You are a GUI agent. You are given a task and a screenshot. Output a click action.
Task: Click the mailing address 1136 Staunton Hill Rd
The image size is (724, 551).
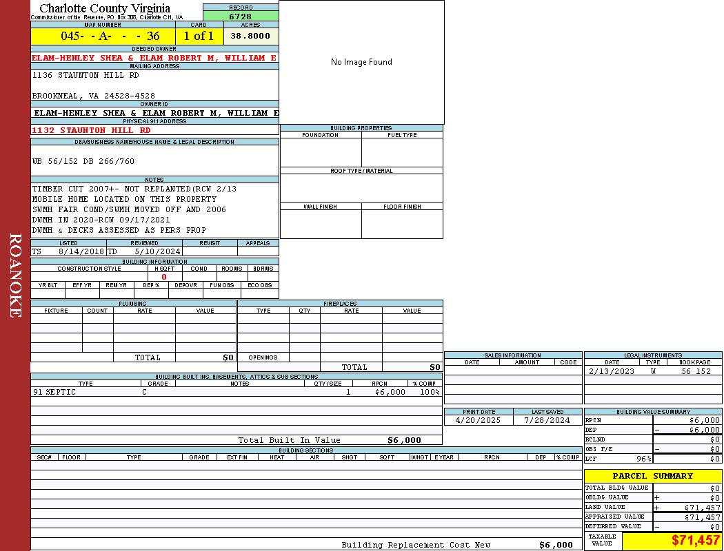[x=86, y=75]
